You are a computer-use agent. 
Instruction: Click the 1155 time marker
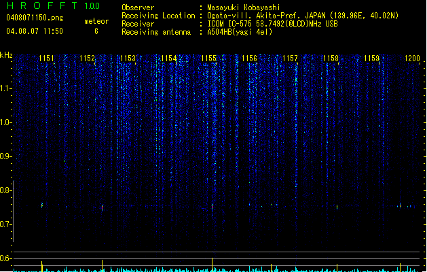pyautogui.click(x=208, y=58)
